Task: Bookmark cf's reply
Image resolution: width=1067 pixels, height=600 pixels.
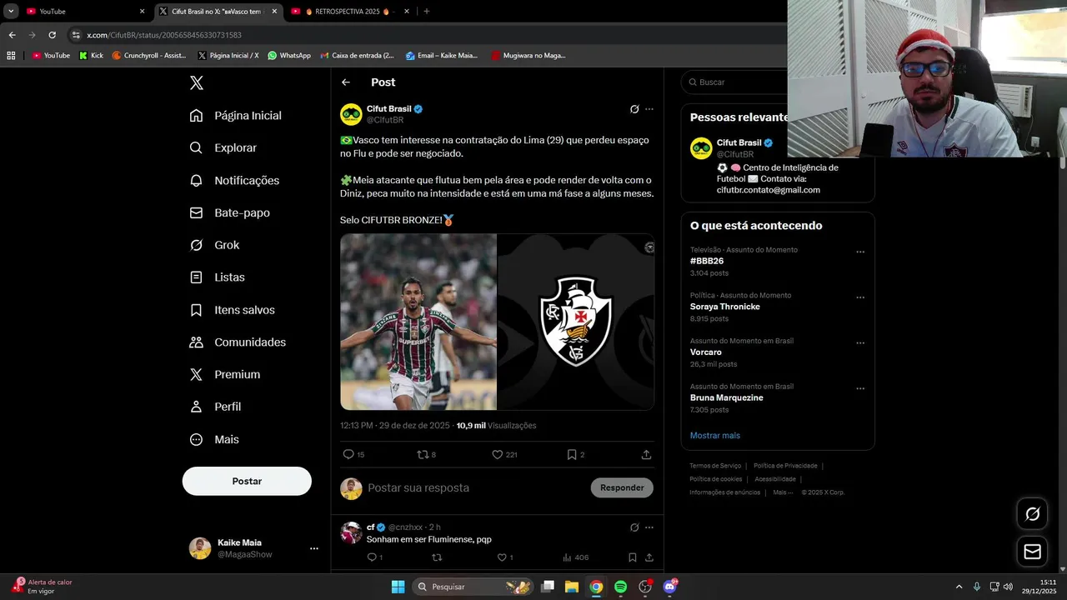Action: click(x=633, y=557)
